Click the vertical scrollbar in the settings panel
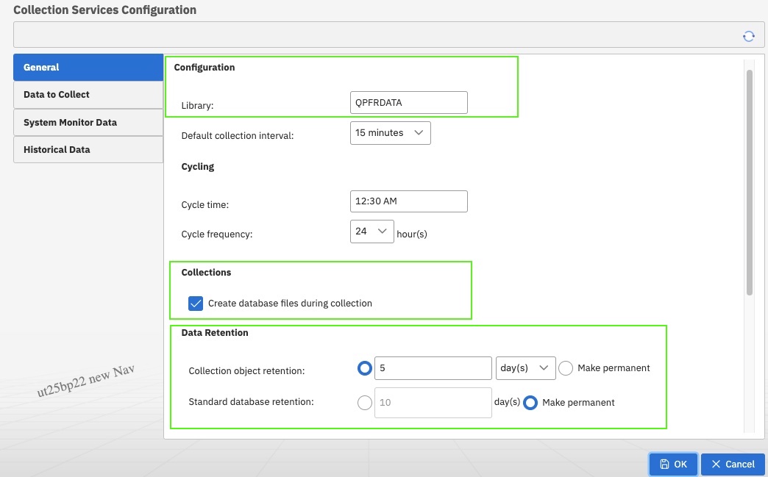The height and width of the screenshot is (477, 768). pos(750,182)
